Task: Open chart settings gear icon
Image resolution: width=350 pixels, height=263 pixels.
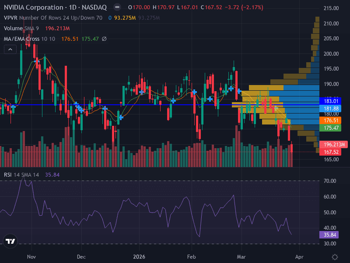Action: pos(335,257)
